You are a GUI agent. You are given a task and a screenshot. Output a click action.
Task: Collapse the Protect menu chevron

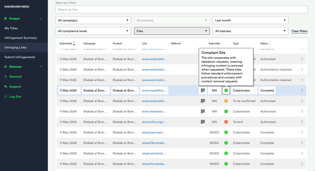click(x=41, y=19)
